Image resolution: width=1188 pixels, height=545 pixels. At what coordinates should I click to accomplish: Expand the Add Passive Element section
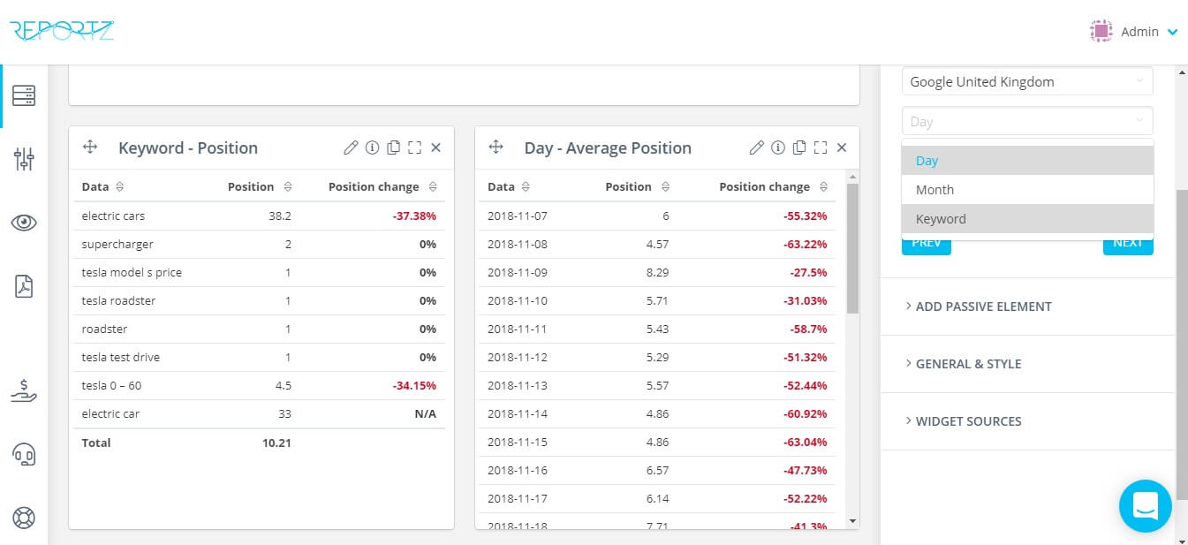point(983,307)
